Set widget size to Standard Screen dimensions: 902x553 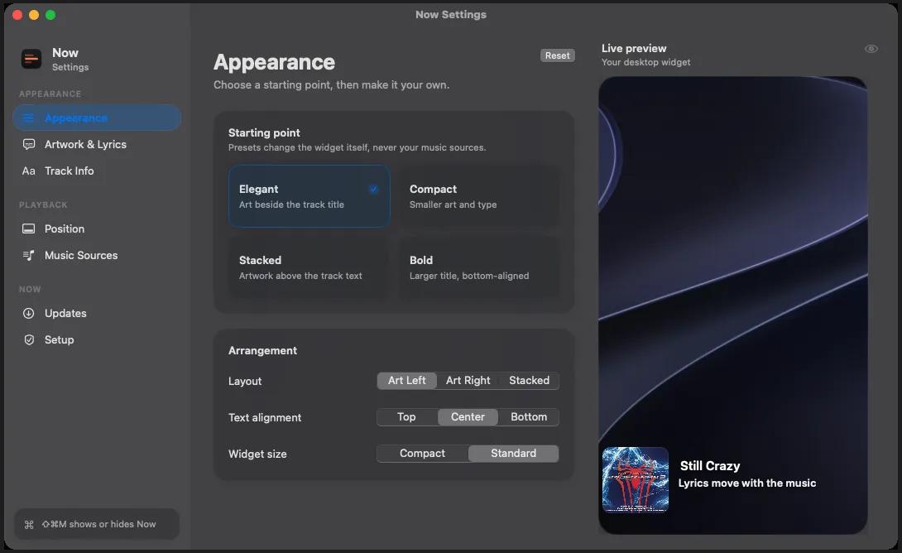[514, 454]
